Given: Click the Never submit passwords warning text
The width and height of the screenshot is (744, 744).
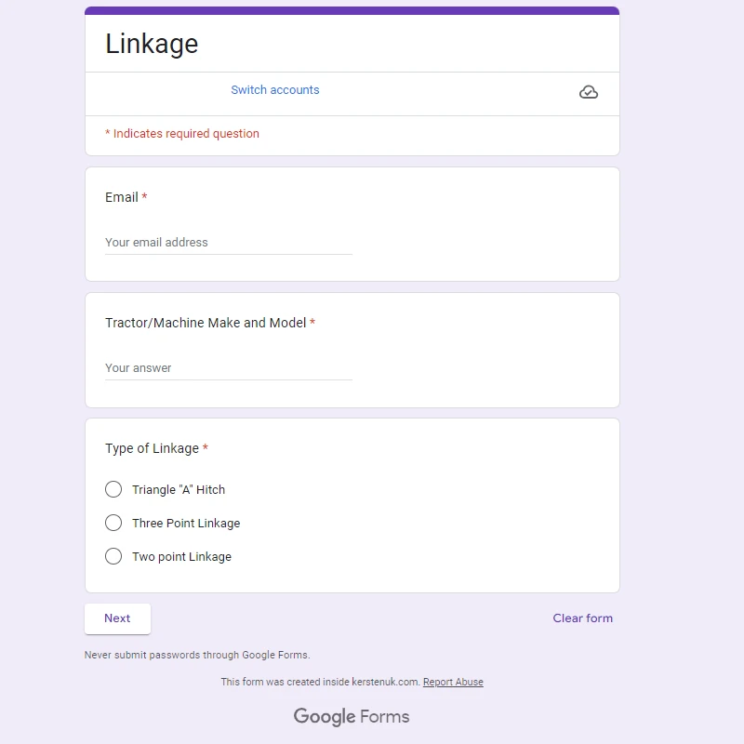Looking at the screenshot, I should [x=197, y=655].
